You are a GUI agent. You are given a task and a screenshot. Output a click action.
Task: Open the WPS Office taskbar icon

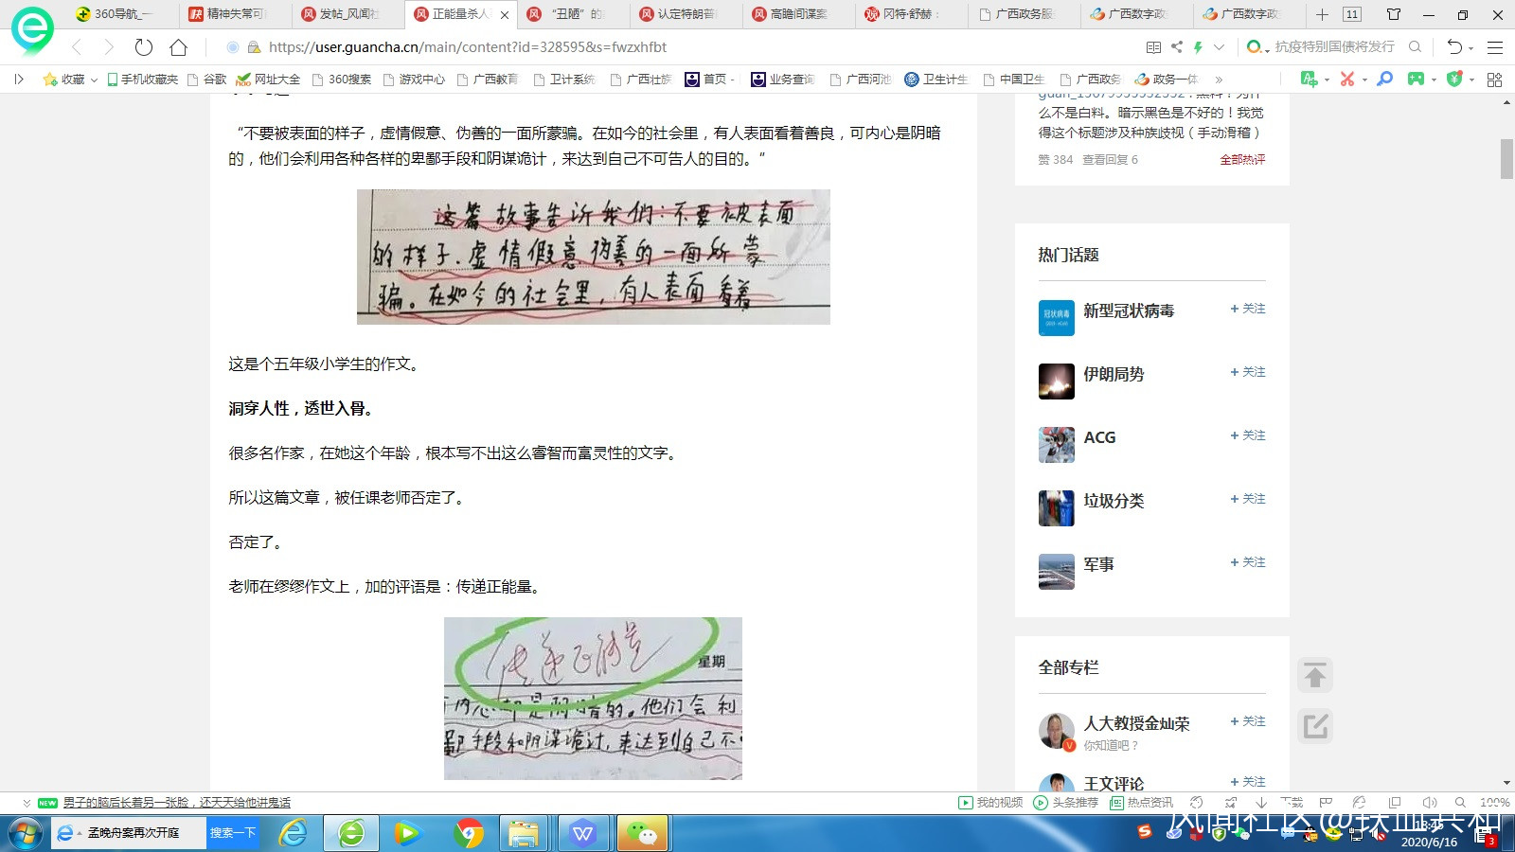pyautogui.click(x=583, y=833)
